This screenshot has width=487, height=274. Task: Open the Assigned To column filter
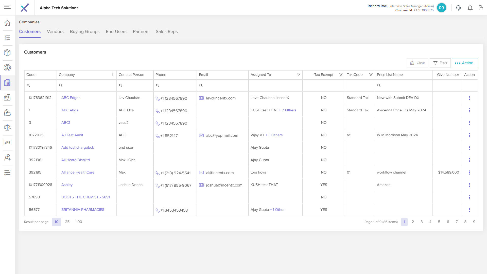coord(299,75)
